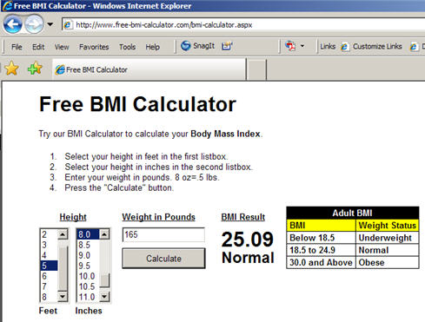Click Feet listbox scroll down arrow
The image size is (425, 322).
click(63, 297)
